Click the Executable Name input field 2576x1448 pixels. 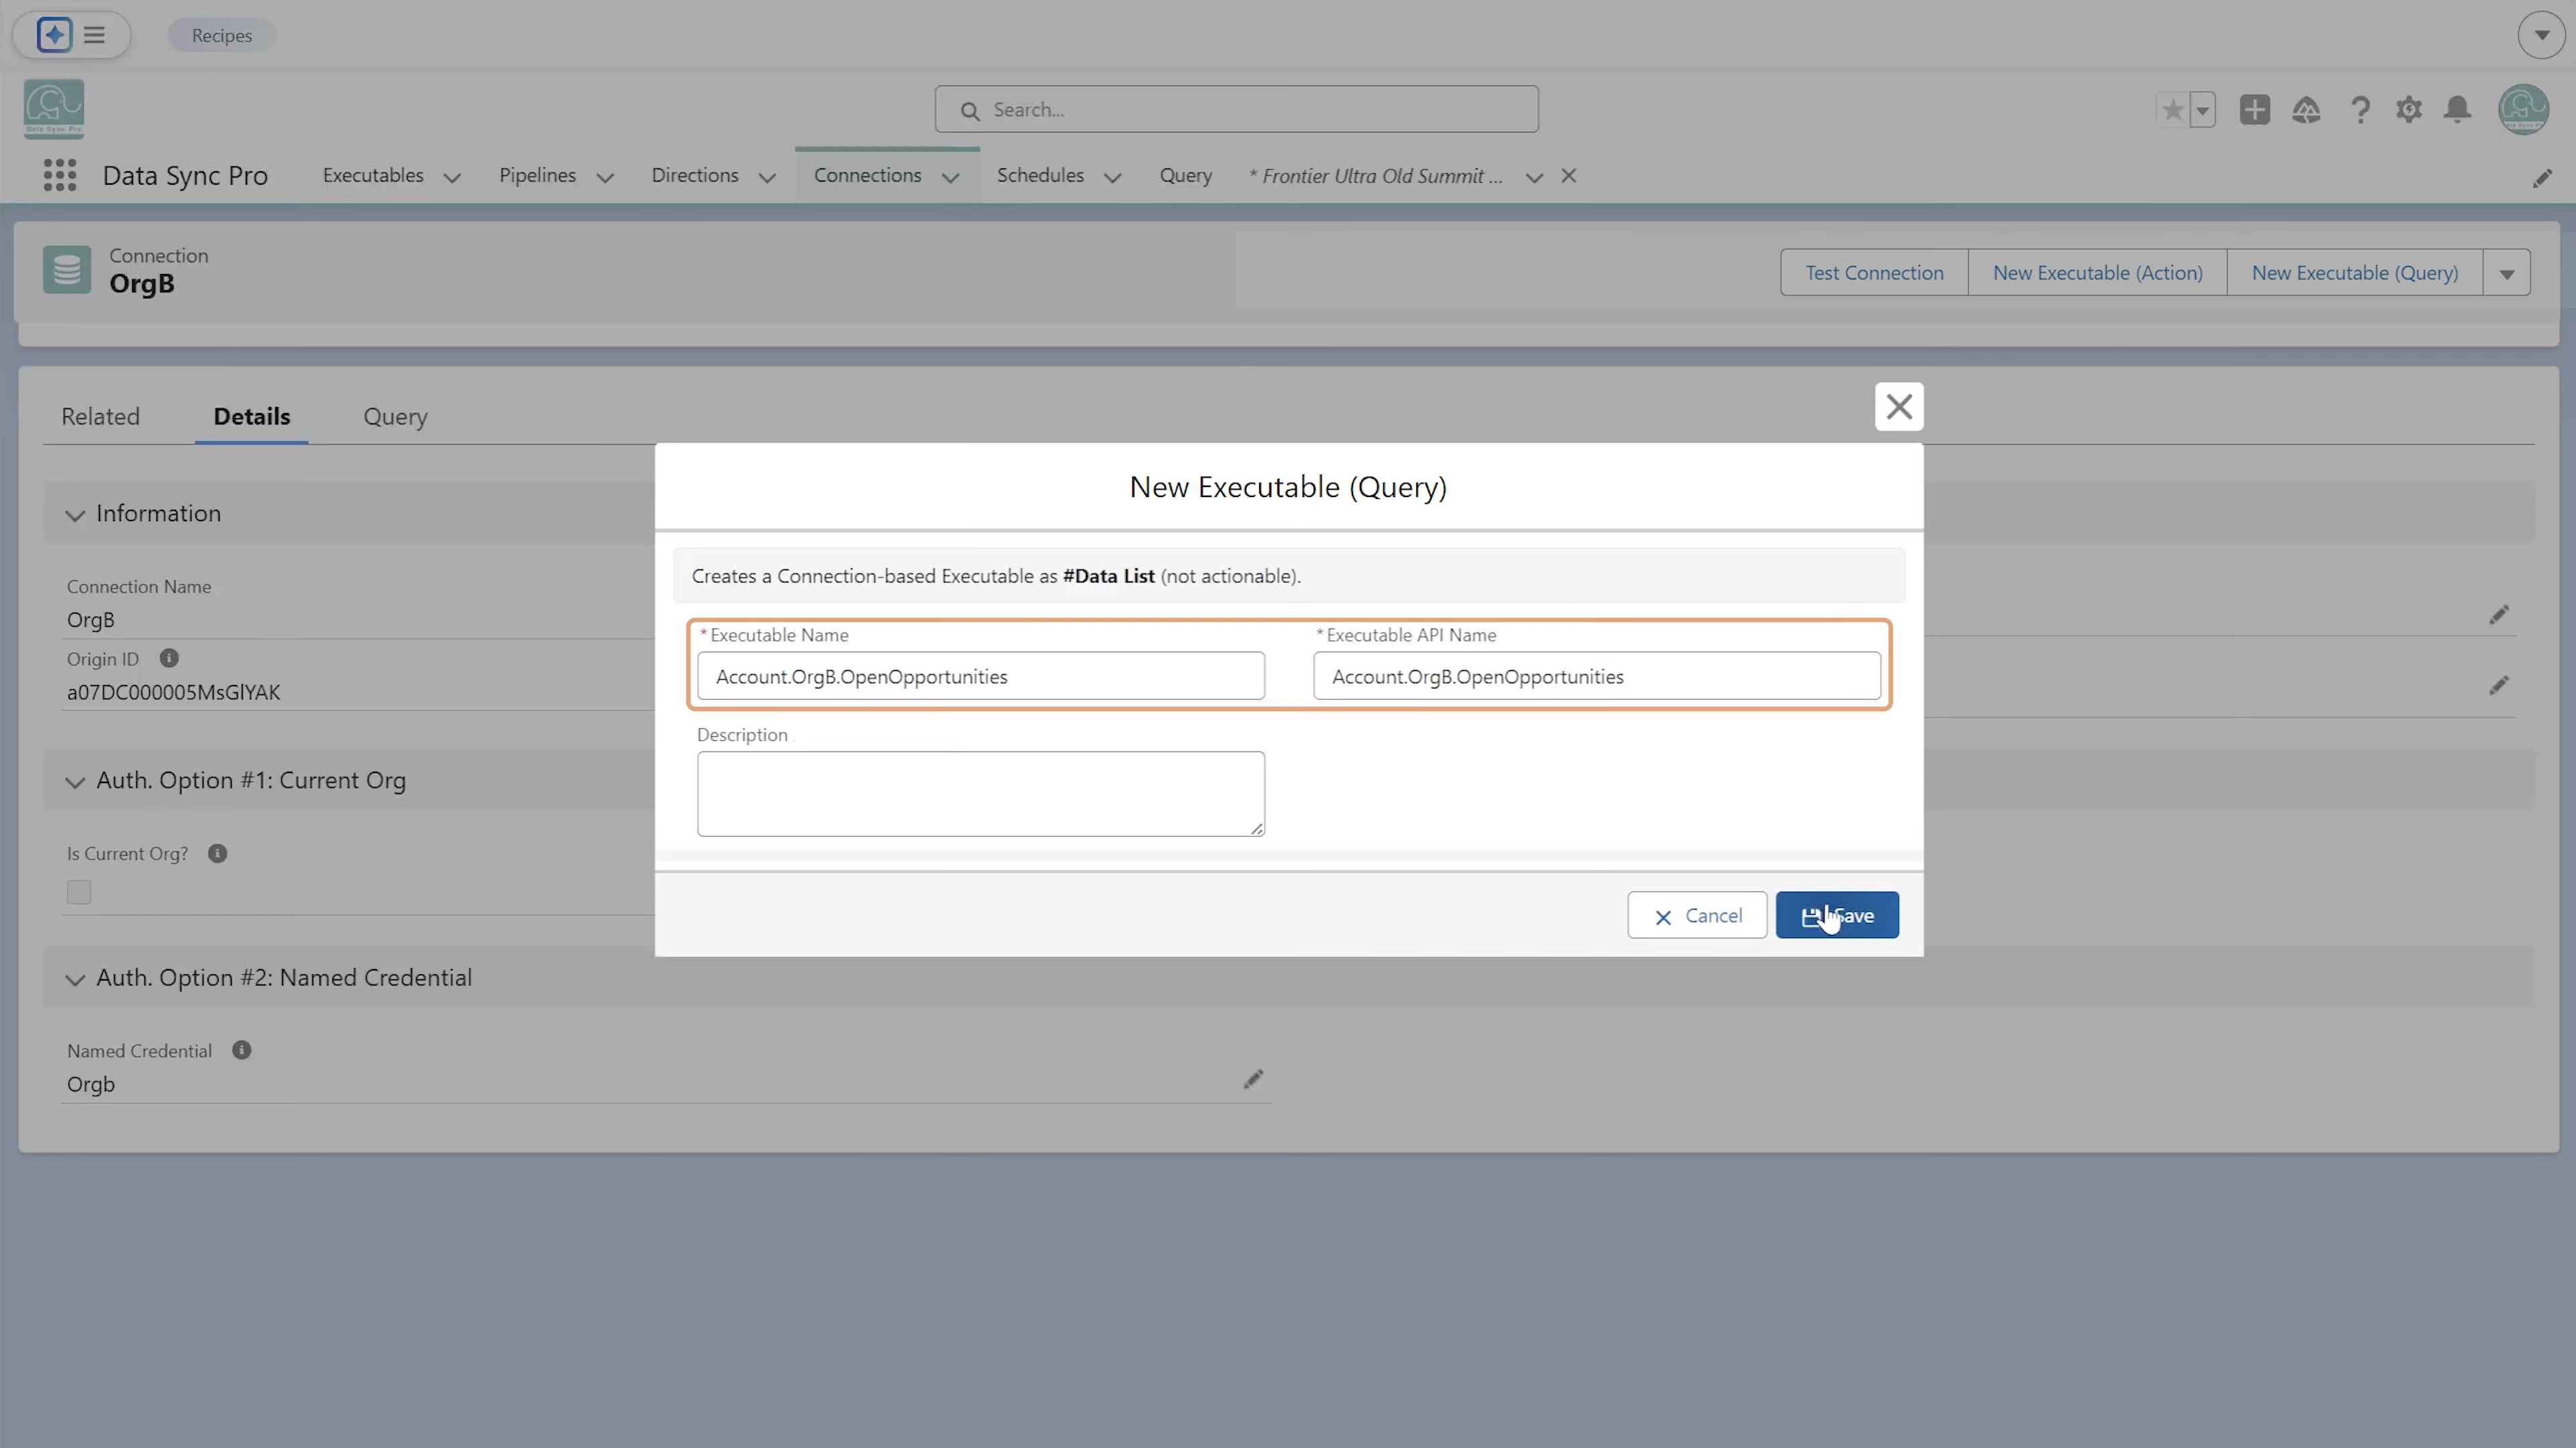pos(980,676)
